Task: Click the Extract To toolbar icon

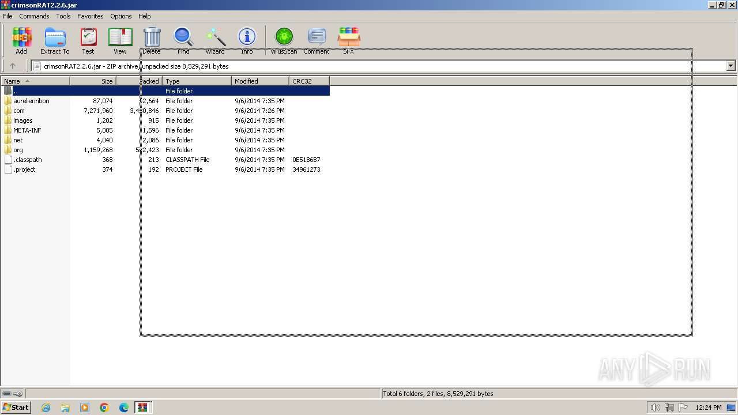Action: [x=55, y=40]
